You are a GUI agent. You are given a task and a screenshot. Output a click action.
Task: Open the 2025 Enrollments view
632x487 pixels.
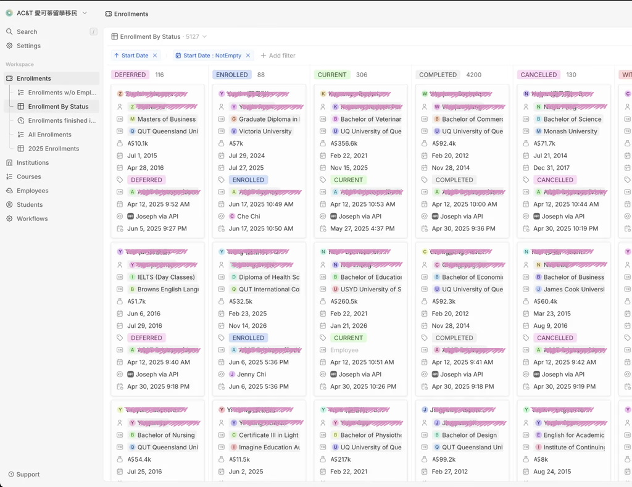click(x=54, y=148)
